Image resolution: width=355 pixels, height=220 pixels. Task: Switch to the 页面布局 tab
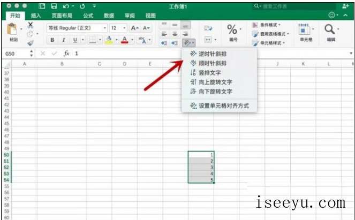[62, 16]
